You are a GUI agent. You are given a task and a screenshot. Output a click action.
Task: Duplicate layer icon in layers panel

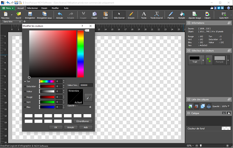click(203, 106)
